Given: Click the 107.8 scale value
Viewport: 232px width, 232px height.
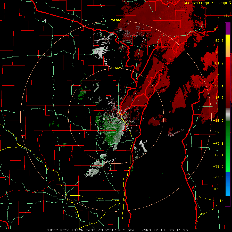Looking at the screenshot, I should click(x=218, y=29).
